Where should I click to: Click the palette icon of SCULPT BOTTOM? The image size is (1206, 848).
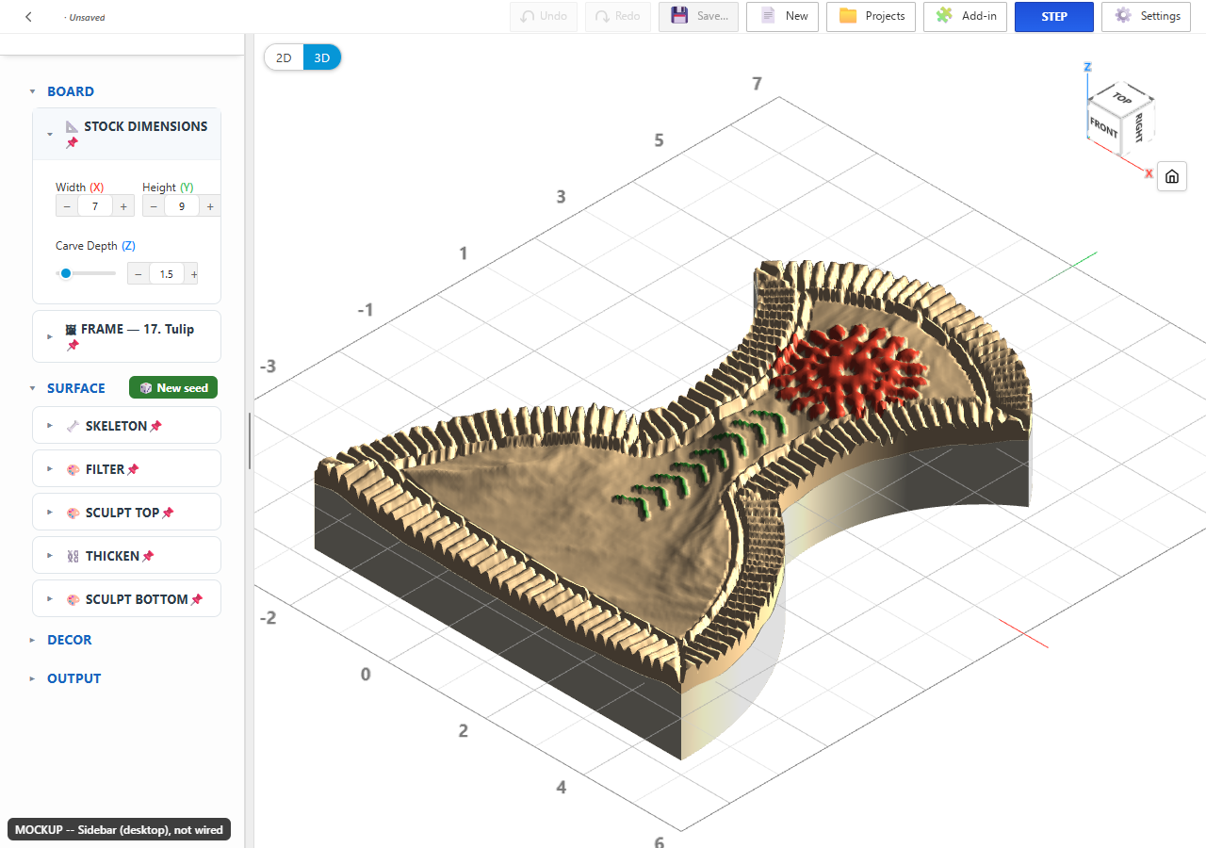(x=73, y=599)
